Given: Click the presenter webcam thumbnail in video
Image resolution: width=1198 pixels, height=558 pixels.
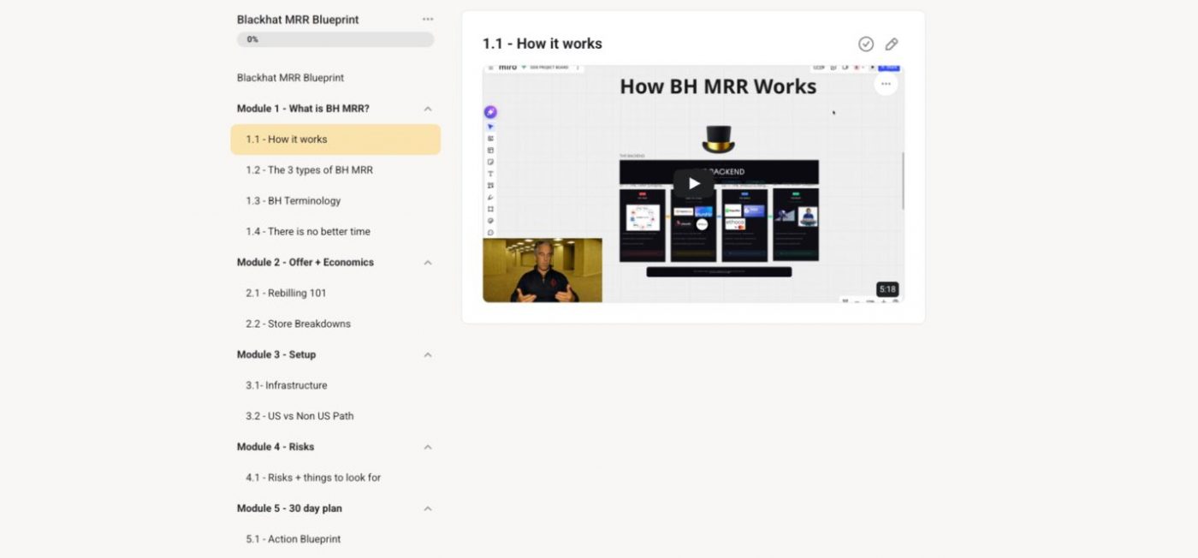Looking at the screenshot, I should pos(543,270).
